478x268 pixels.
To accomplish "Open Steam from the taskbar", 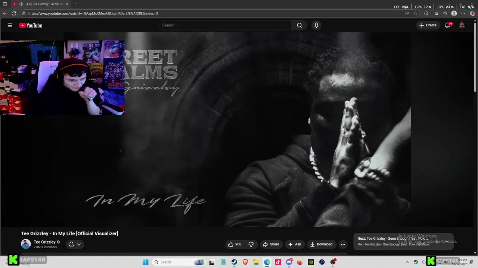I will click(x=234, y=262).
